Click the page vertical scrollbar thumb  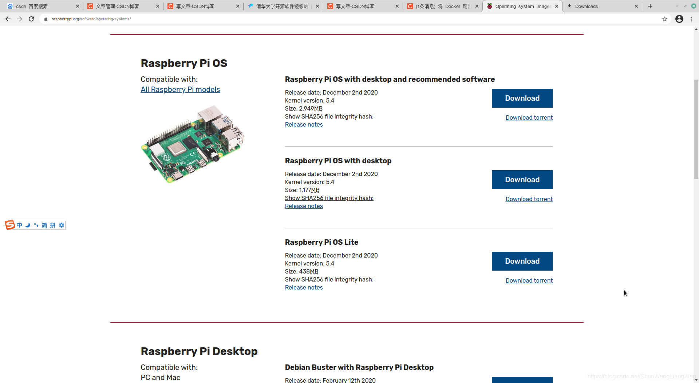pyautogui.click(x=696, y=129)
